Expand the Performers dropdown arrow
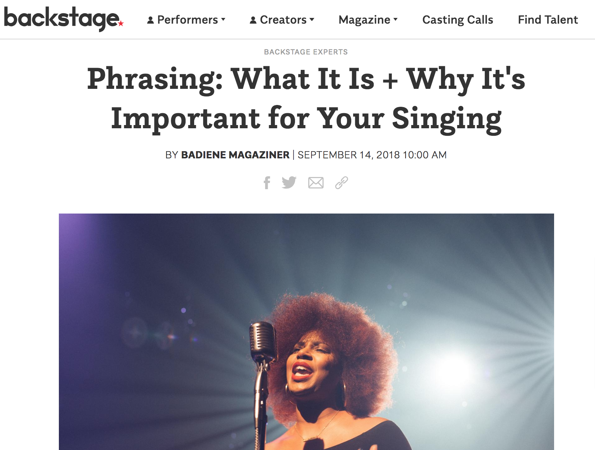Image resolution: width=595 pixels, height=450 pixels. tap(223, 19)
